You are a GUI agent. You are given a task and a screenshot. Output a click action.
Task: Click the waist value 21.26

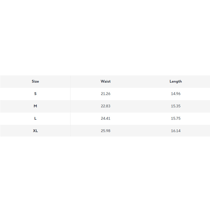(x=106, y=94)
